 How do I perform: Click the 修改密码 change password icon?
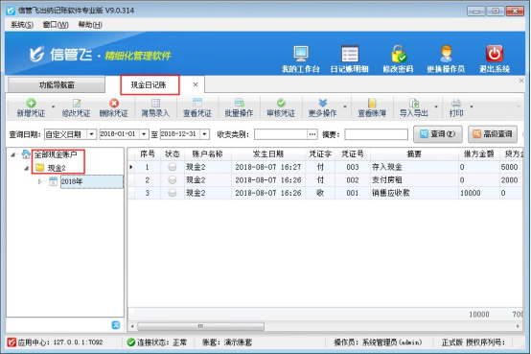[399, 54]
